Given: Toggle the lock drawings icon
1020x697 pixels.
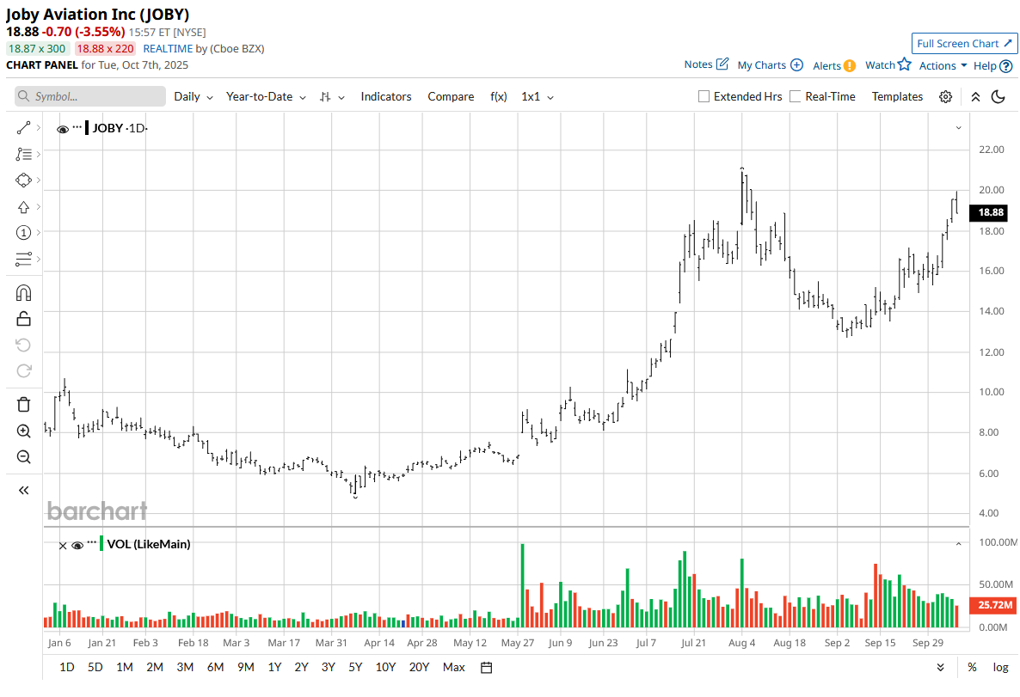Looking at the screenshot, I should coord(23,319).
